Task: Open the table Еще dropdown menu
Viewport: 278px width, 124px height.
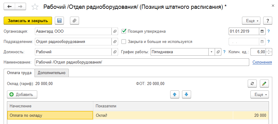Action: point(260,94)
